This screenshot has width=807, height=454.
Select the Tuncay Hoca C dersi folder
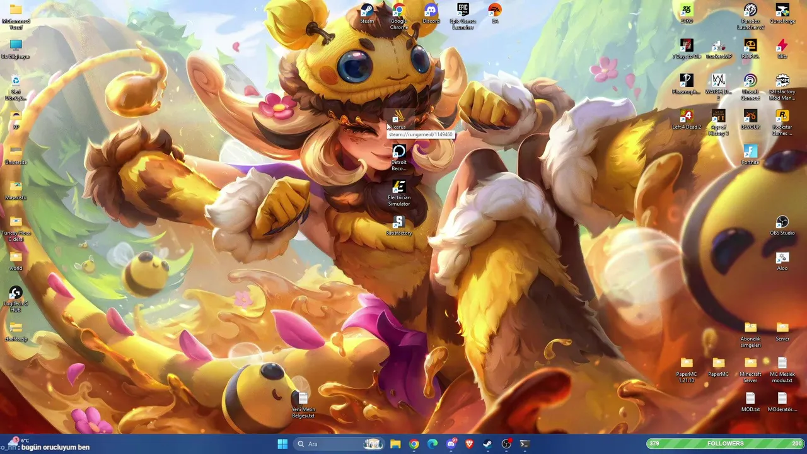(x=16, y=228)
